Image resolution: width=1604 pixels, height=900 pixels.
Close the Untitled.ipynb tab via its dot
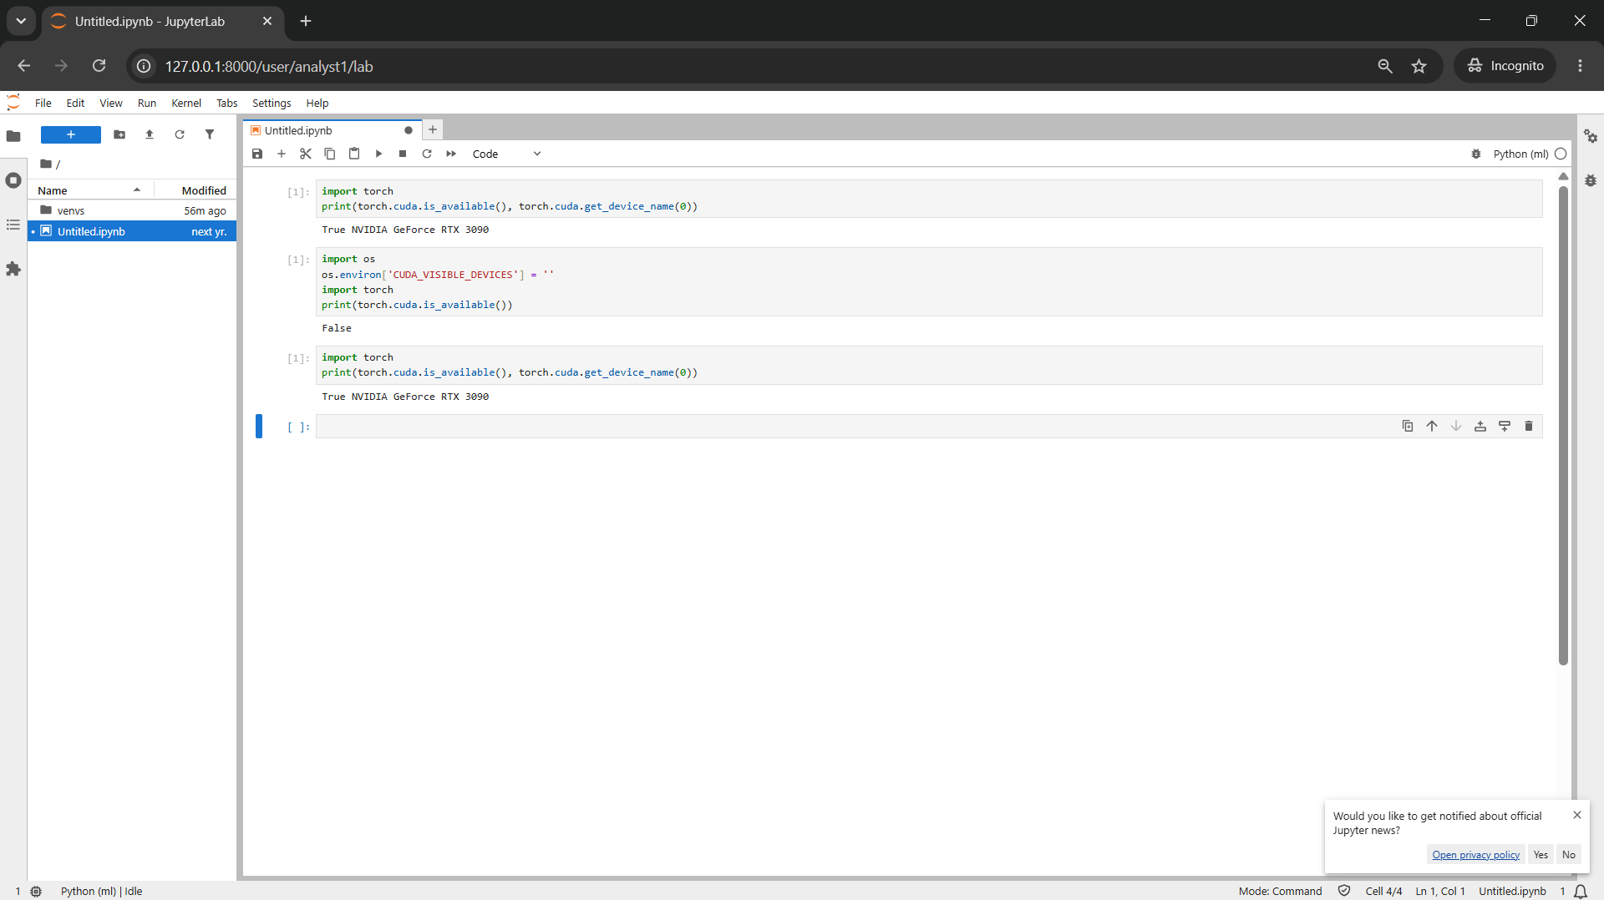[x=409, y=130]
